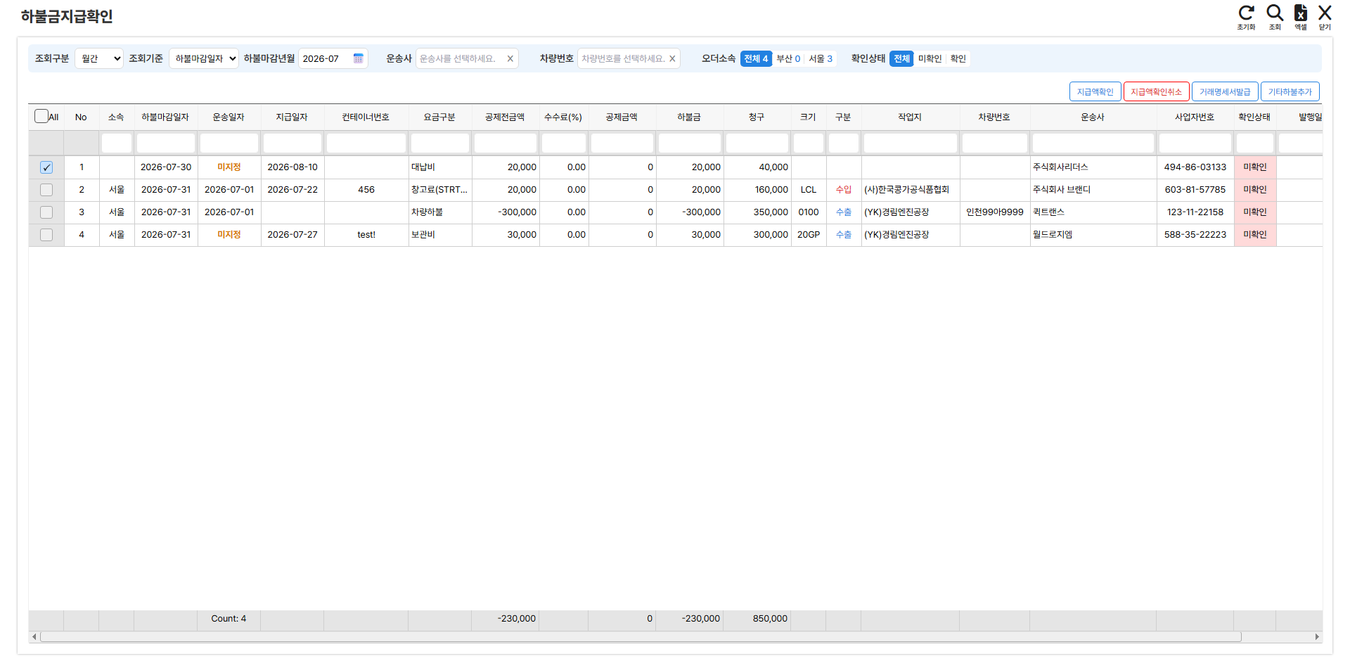Select the 확인 확인상태 filter
The width and height of the screenshot is (1350, 668).
(x=958, y=58)
